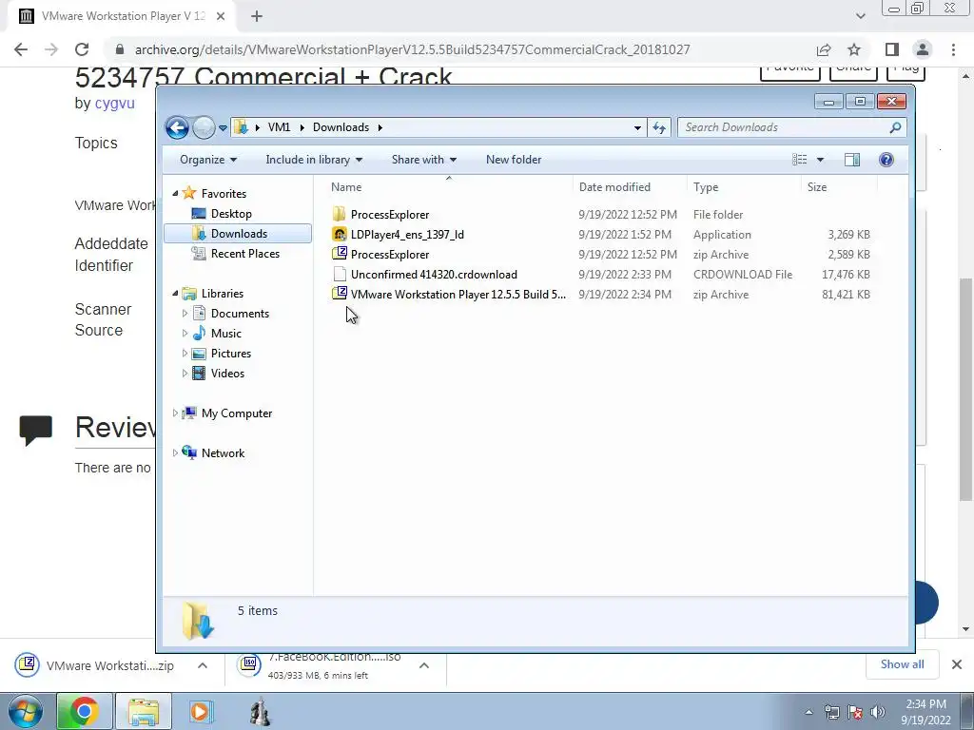This screenshot has height=730, width=974.
Task: Collapse the Libraries tree section
Action: pyautogui.click(x=175, y=293)
